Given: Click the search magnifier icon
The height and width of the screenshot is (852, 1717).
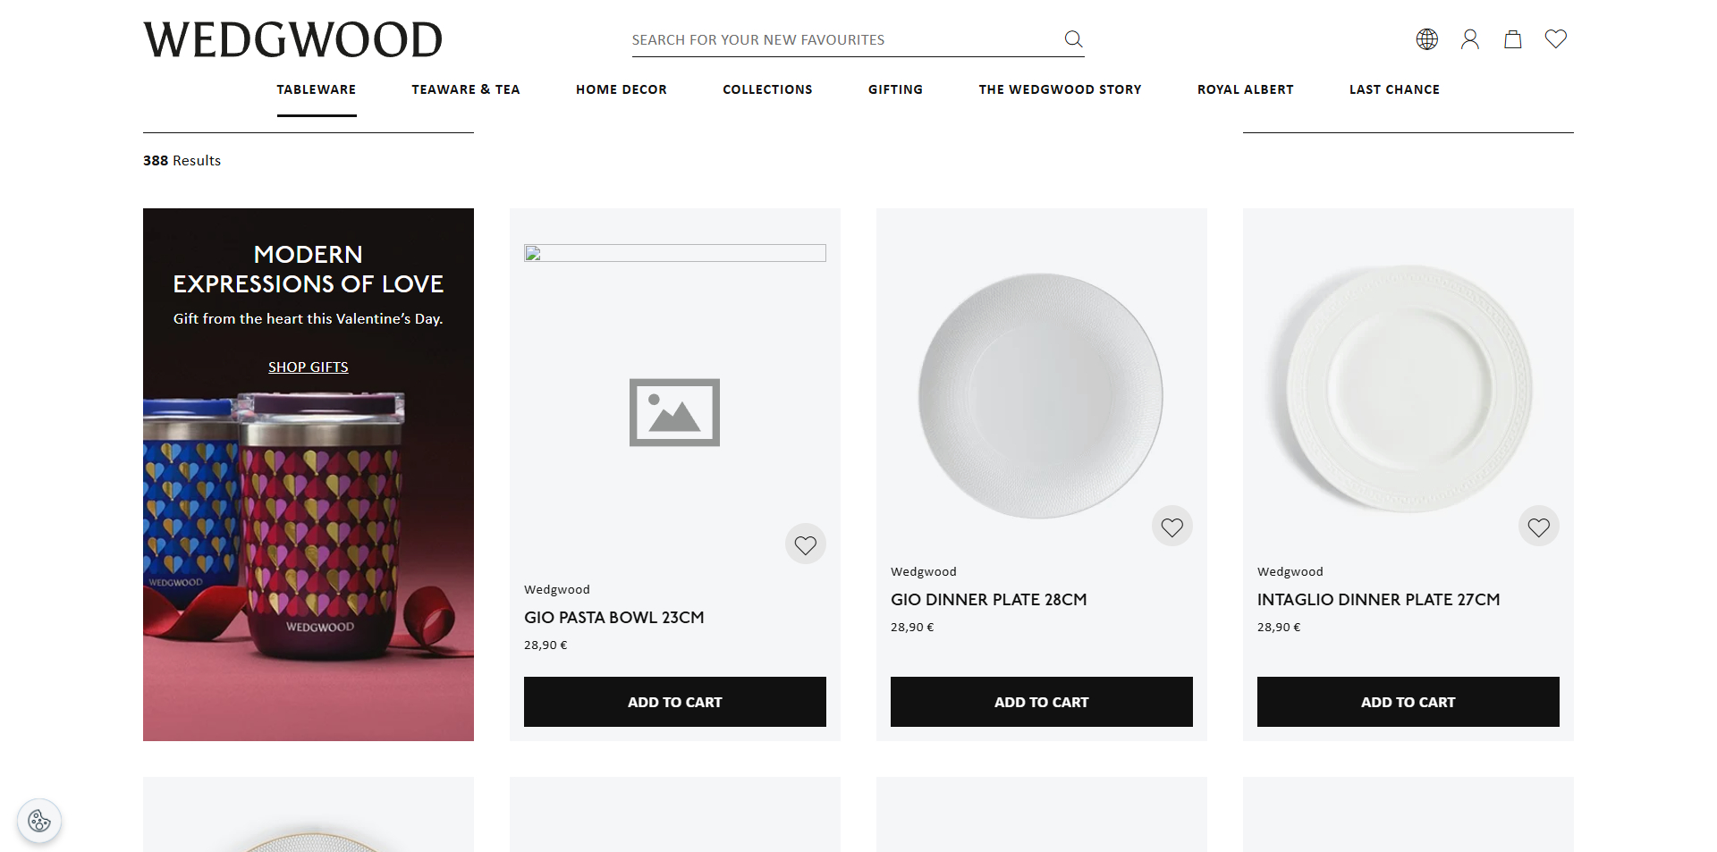Looking at the screenshot, I should [1072, 38].
